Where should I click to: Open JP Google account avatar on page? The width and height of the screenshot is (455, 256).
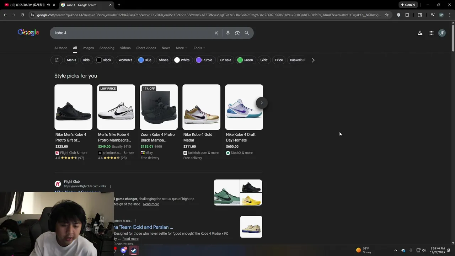click(442, 33)
